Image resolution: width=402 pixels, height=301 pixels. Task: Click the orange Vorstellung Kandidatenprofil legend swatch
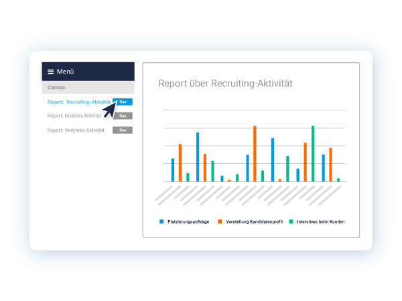(x=220, y=221)
